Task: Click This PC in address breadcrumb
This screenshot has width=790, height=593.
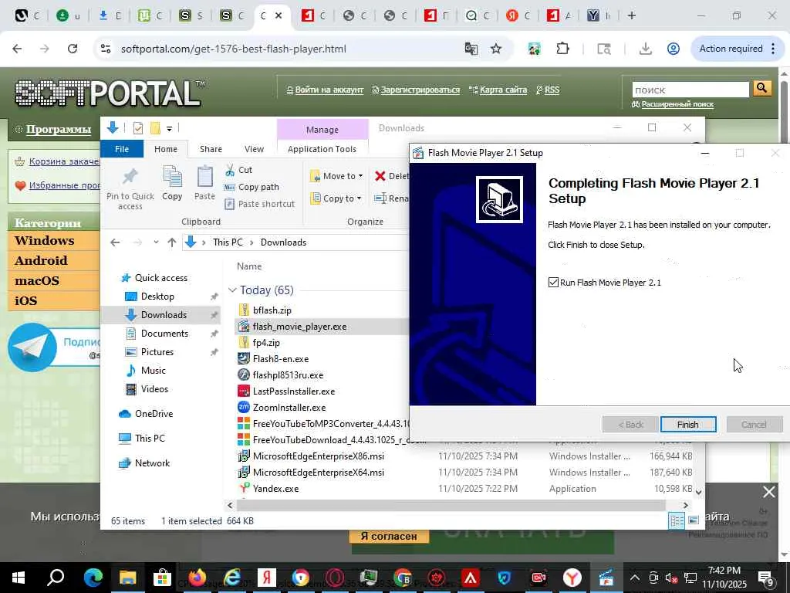Action: (x=228, y=242)
